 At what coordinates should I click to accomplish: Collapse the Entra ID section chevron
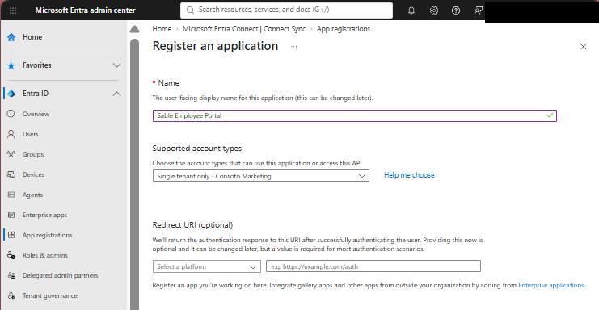[117, 94]
